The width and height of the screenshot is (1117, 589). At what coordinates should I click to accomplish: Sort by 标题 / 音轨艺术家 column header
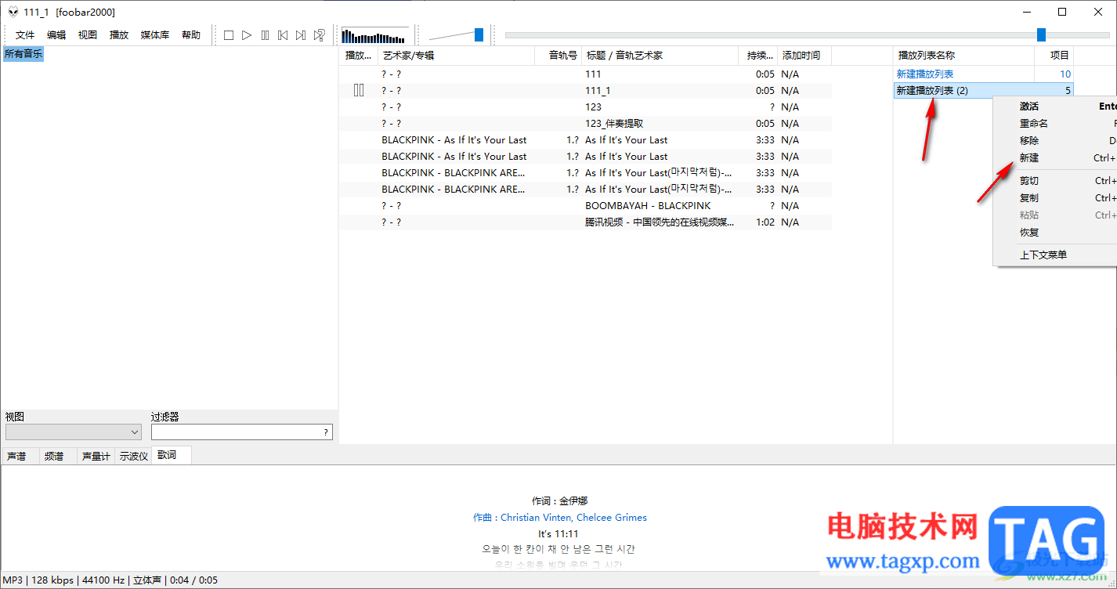pyautogui.click(x=660, y=56)
